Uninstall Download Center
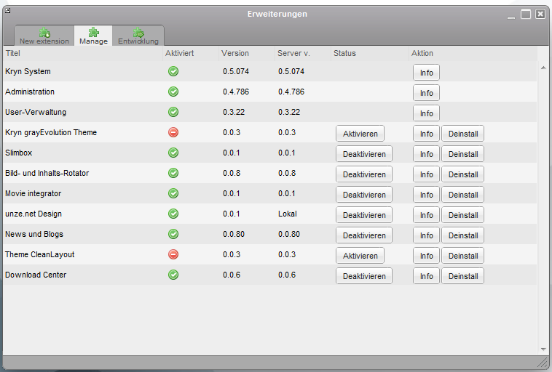The image size is (552, 372). coord(463,276)
